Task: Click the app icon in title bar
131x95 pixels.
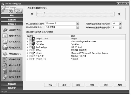Action: 3,4
